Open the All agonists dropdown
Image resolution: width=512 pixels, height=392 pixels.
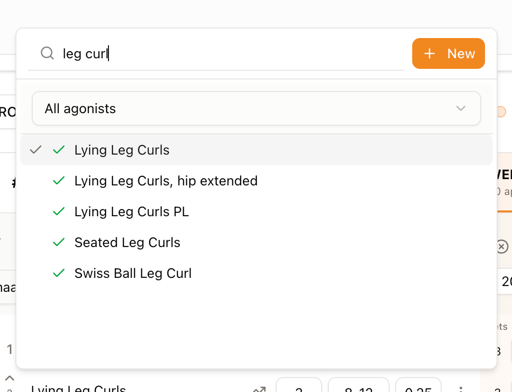tap(256, 108)
